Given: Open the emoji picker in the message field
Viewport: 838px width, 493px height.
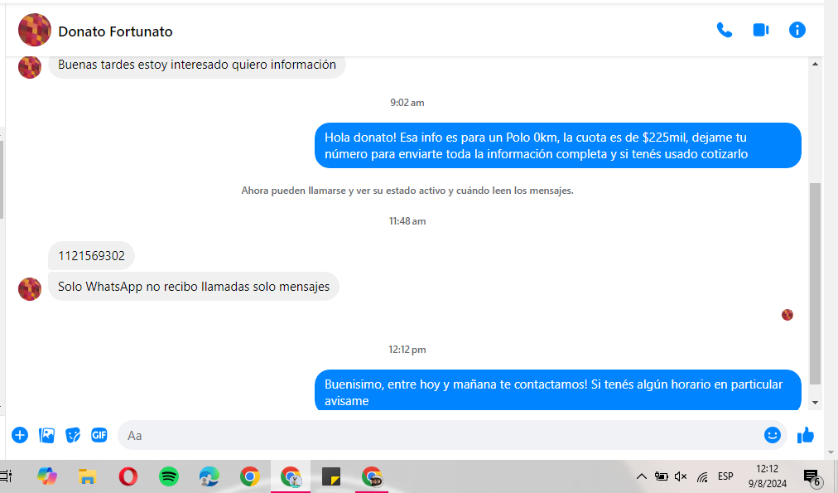Looking at the screenshot, I should [x=772, y=435].
